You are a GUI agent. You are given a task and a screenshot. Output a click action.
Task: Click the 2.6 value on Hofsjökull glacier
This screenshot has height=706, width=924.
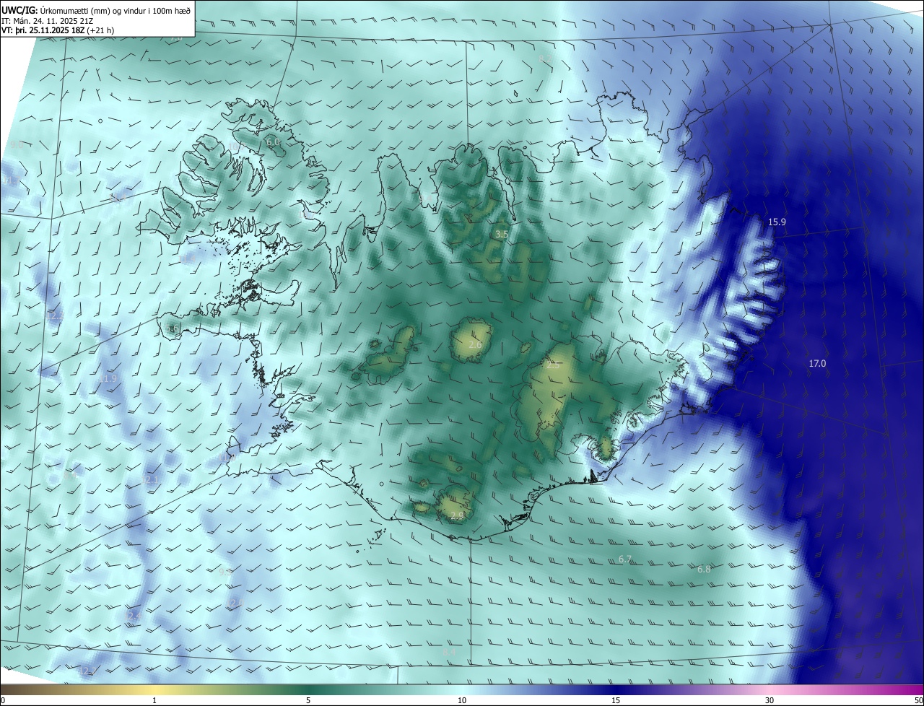point(475,345)
